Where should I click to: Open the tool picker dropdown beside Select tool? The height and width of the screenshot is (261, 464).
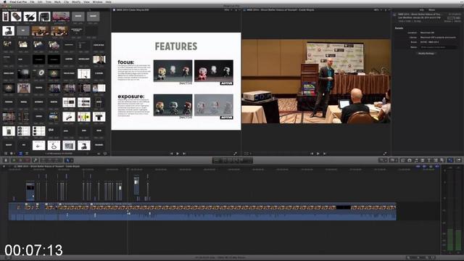(71, 160)
